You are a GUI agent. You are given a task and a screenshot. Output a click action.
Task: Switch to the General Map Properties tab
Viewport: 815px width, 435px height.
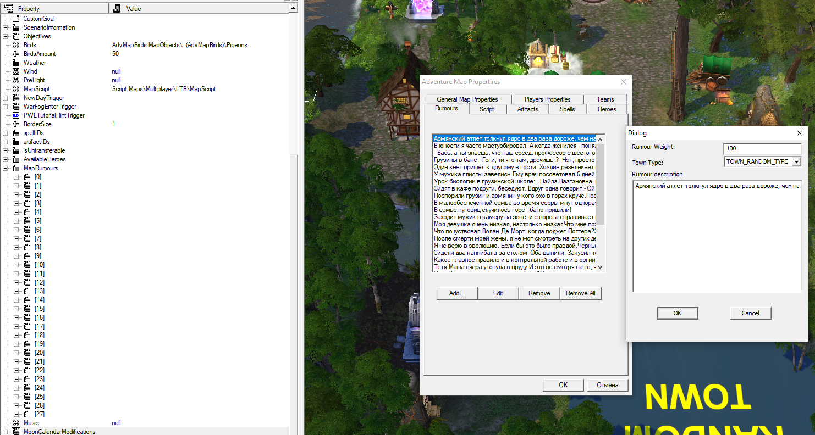click(467, 99)
